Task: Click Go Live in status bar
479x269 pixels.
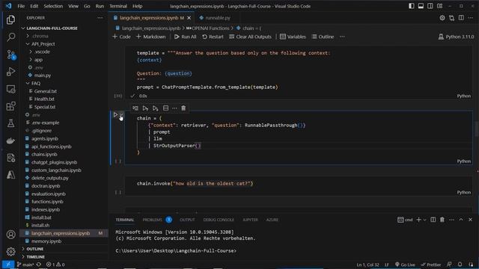Action: [405, 265]
